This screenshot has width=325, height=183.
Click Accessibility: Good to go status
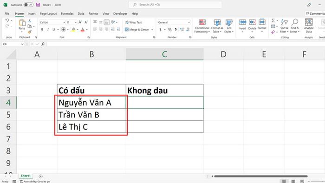pyautogui.click(x=35, y=181)
